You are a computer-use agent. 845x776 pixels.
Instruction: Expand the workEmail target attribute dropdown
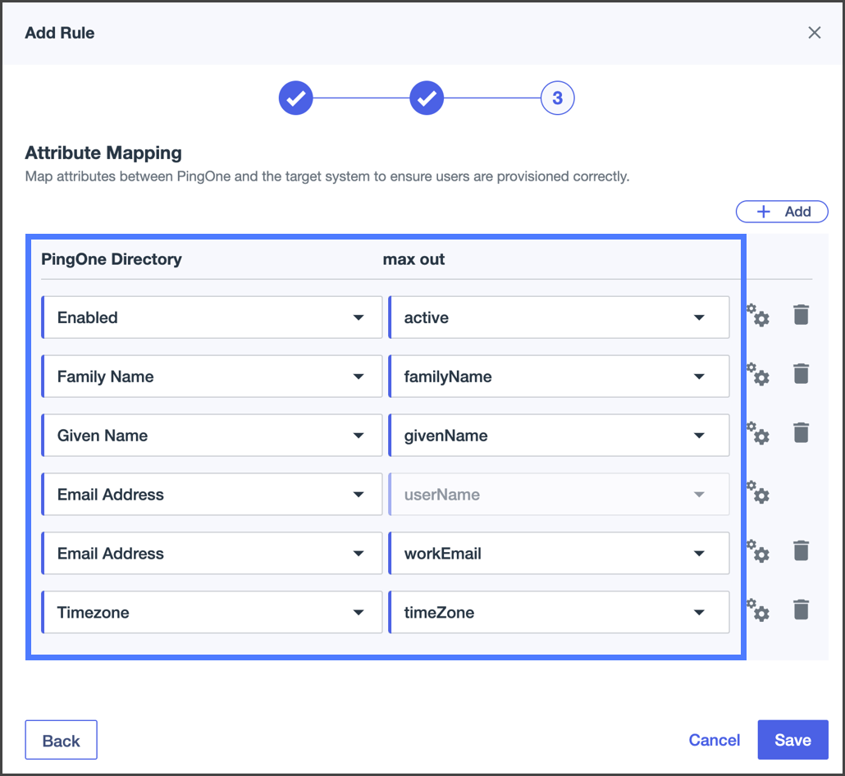(x=559, y=554)
